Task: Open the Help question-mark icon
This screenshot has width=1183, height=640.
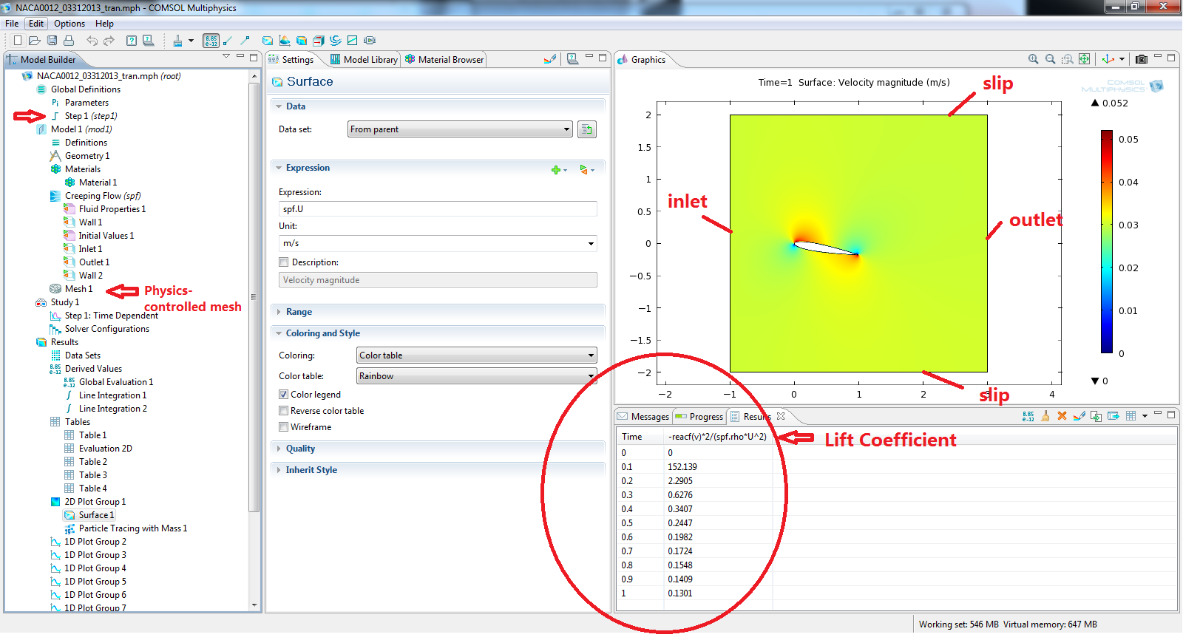Action: [132, 41]
